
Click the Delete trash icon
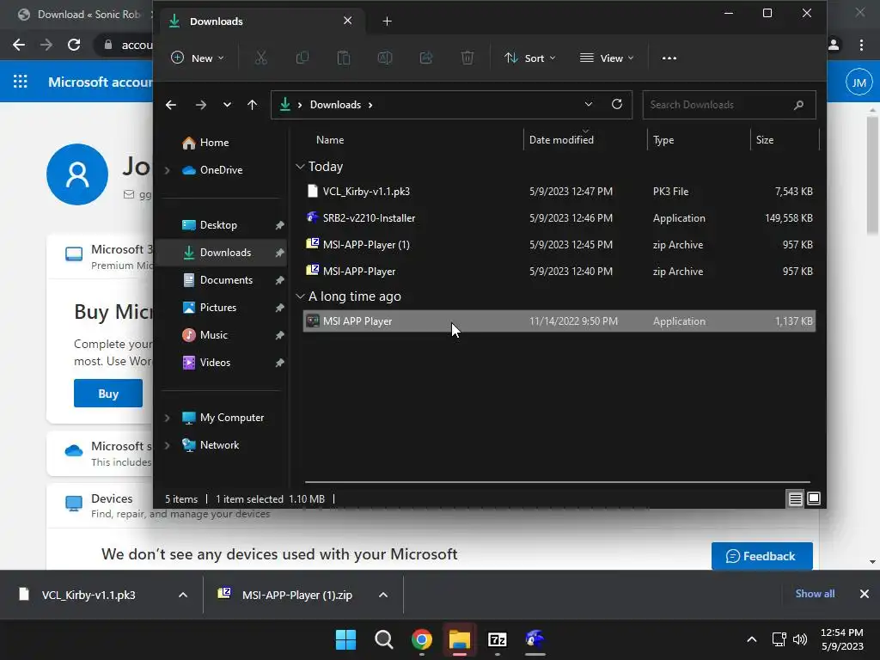(x=467, y=58)
